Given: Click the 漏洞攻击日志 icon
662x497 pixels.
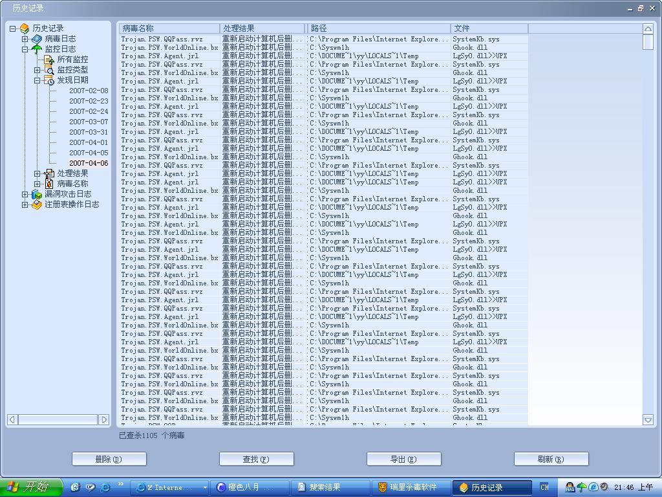Looking at the screenshot, I should tap(37, 194).
